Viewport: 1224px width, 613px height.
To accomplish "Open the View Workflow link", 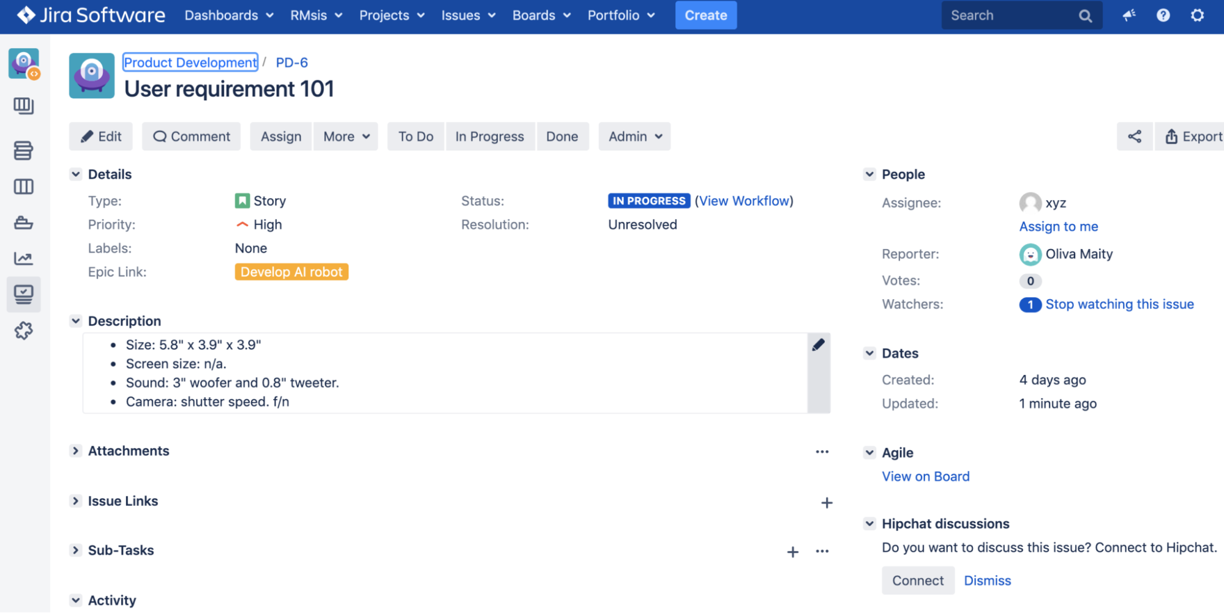I will pos(744,201).
